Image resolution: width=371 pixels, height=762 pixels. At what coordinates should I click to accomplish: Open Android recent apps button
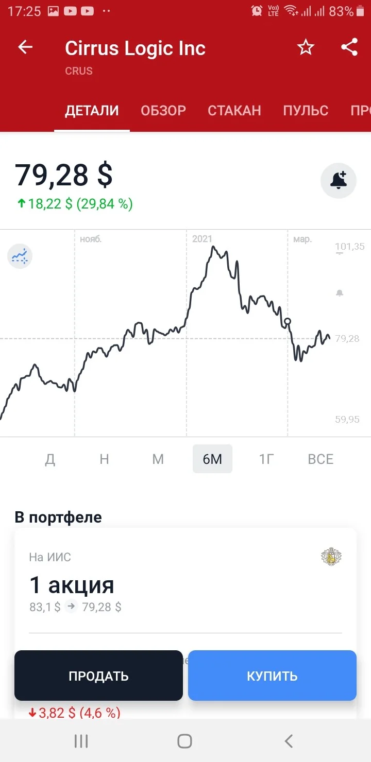[81, 741]
